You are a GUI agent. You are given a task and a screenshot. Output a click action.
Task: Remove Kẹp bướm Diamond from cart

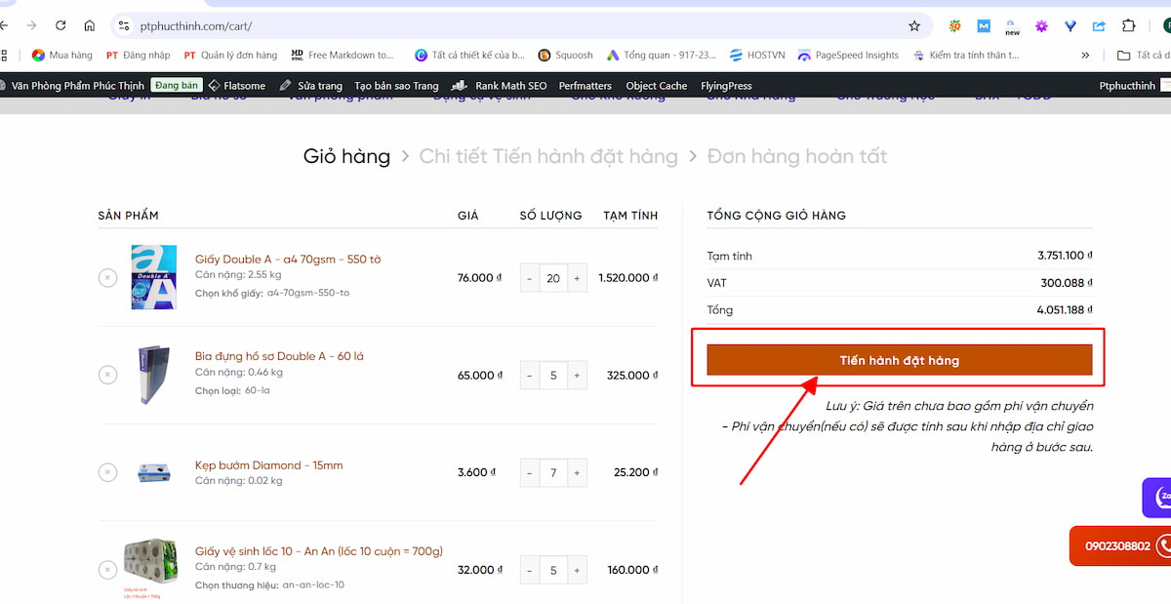[x=107, y=472]
